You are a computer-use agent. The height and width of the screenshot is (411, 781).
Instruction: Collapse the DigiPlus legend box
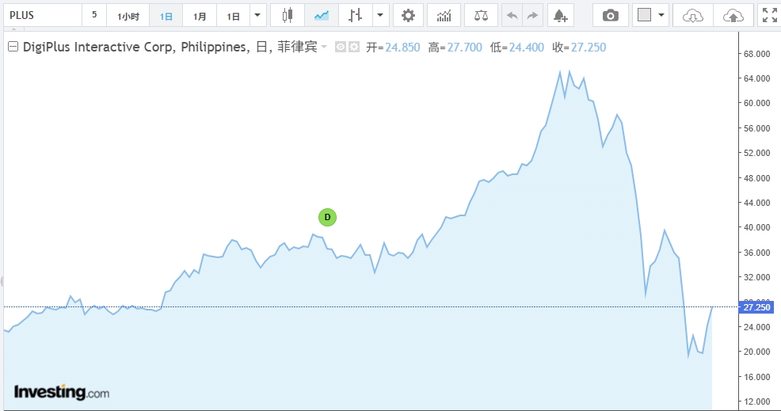click(x=13, y=47)
